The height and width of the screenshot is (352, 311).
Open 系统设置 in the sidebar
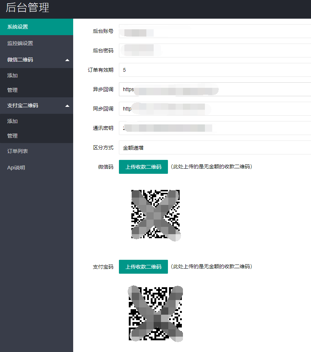click(36, 27)
